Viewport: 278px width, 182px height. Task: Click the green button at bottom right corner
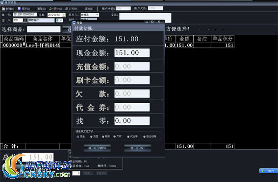[x=268, y=171]
